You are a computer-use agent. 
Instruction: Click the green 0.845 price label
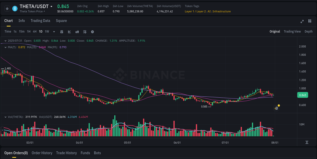[302, 95]
